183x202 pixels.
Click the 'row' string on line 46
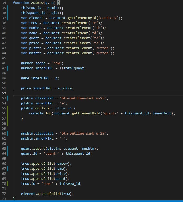coord(56,63)
